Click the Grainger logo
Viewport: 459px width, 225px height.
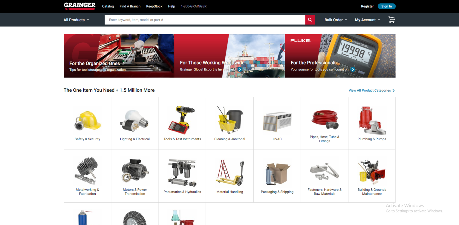(79, 6)
